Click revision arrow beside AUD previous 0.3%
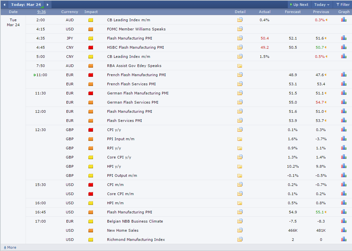352x251 pixels. tap(326, 20)
